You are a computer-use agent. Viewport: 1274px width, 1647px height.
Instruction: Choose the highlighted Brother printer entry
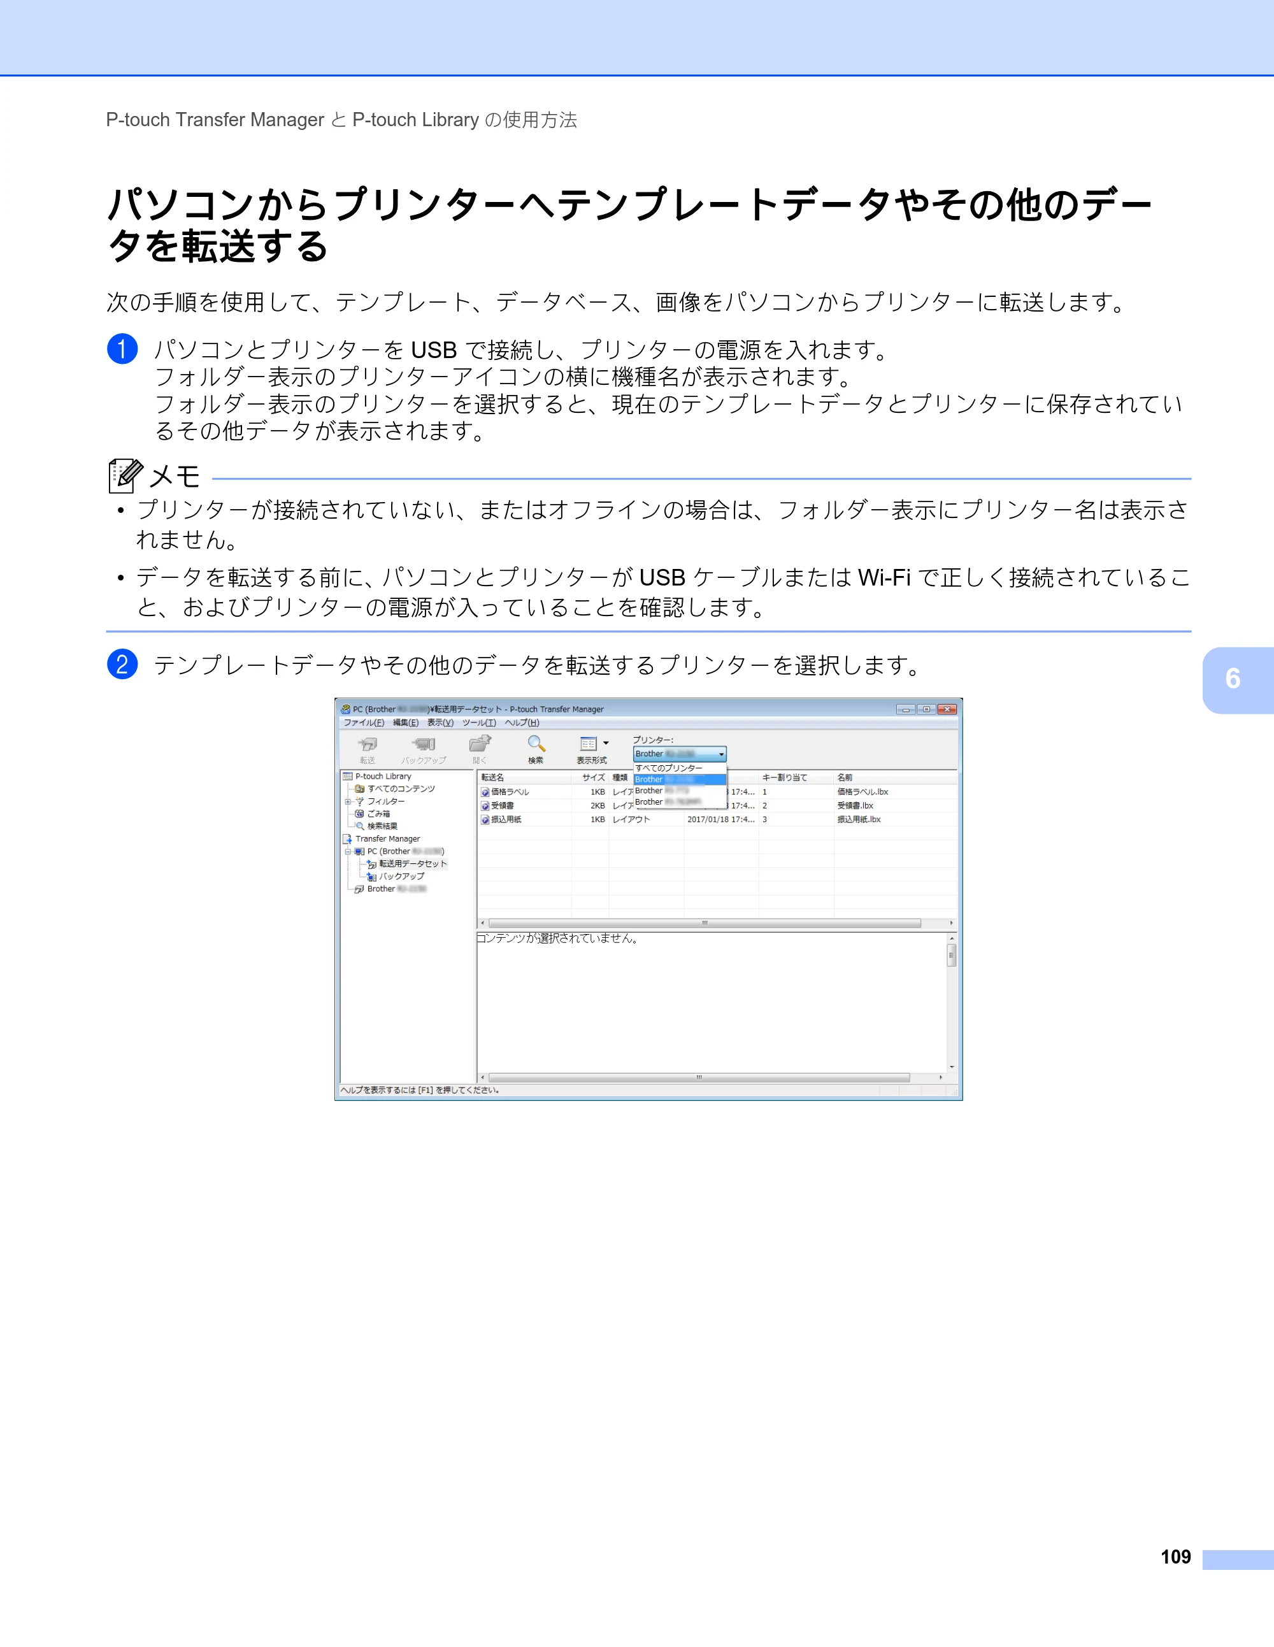[680, 779]
